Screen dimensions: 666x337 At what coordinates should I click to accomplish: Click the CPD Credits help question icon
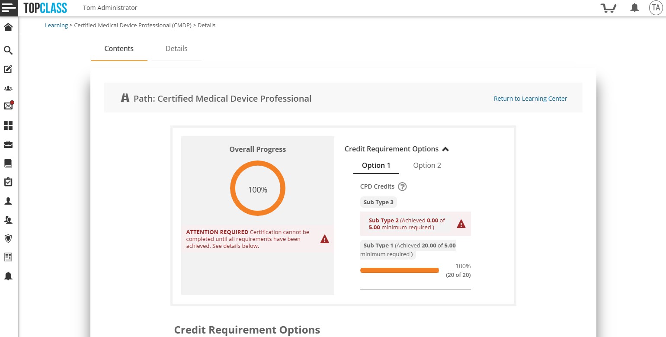pyautogui.click(x=402, y=186)
